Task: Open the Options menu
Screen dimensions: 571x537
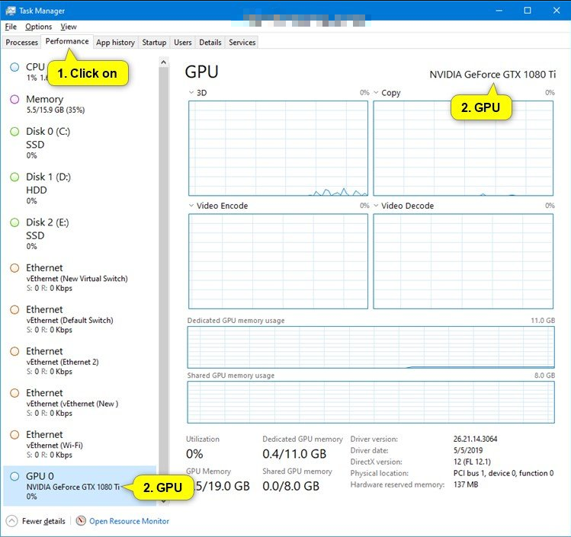Action: tap(38, 27)
